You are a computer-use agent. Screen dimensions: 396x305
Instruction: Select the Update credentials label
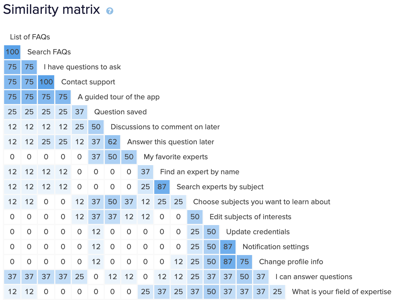pyautogui.click(x=258, y=232)
